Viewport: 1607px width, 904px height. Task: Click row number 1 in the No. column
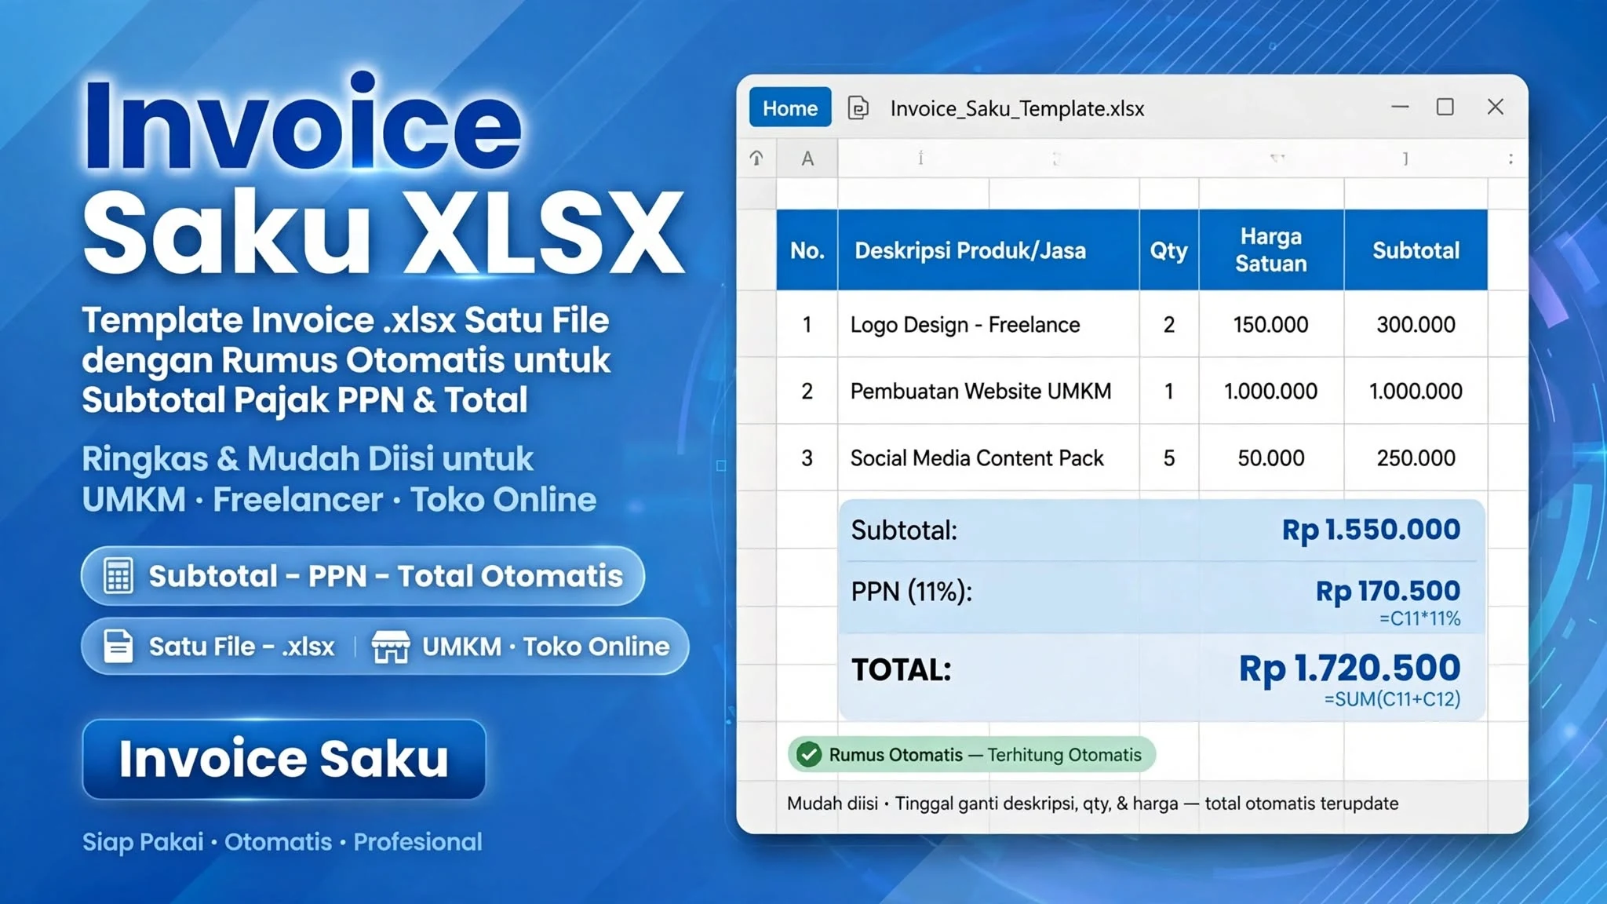pyautogui.click(x=807, y=324)
